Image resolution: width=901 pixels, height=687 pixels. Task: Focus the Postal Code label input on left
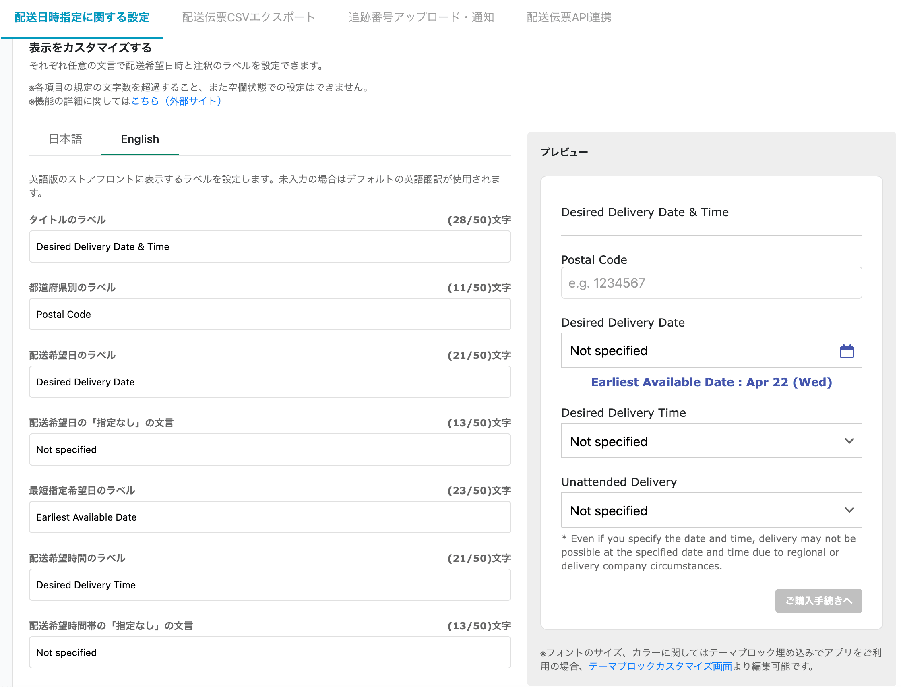tap(270, 314)
